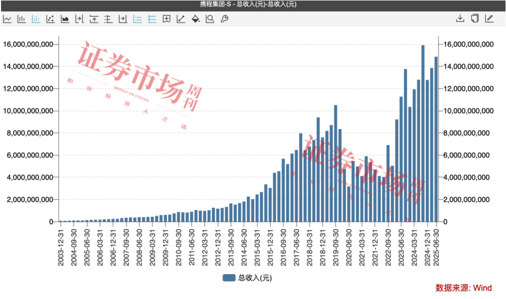This screenshot has height=299, width=506.
Task: Open the magnifier zoom tool
Action: tap(210, 19)
